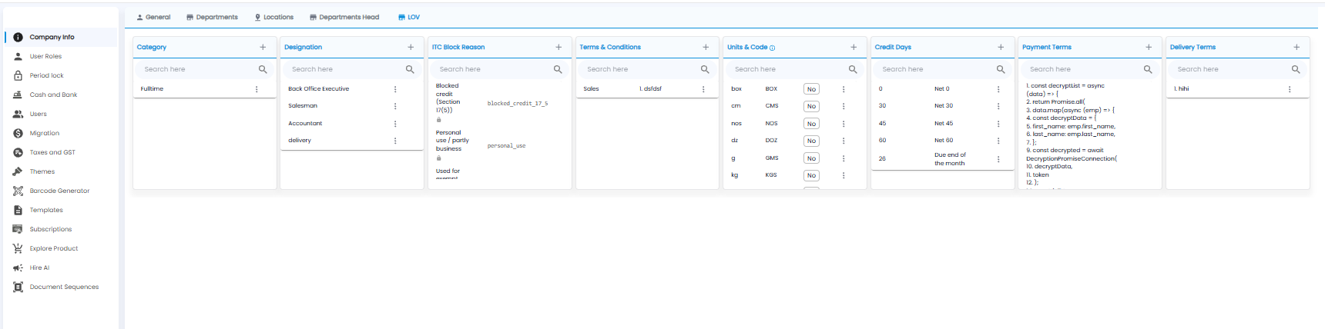
Task: Select the Net 45 credit days text
Action: click(944, 124)
